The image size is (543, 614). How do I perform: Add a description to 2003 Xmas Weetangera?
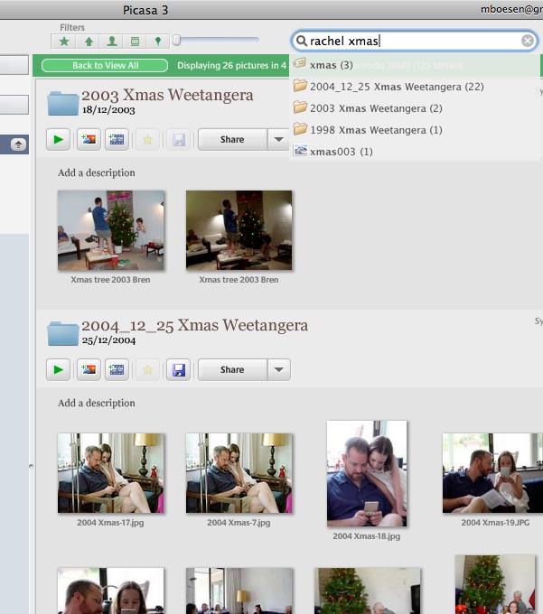pos(97,172)
